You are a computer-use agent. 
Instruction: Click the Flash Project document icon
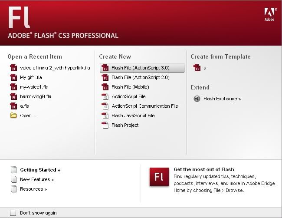pos(105,125)
